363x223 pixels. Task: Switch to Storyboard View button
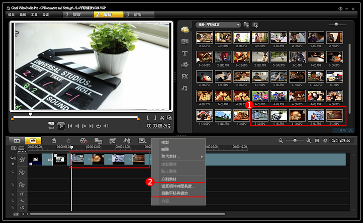point(17,141)
